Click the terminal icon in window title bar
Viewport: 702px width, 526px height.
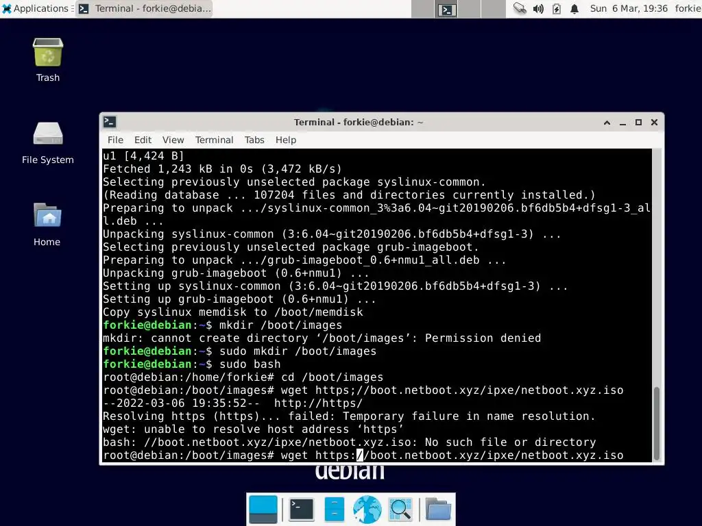pyautogui.click(x=110, y=122)
